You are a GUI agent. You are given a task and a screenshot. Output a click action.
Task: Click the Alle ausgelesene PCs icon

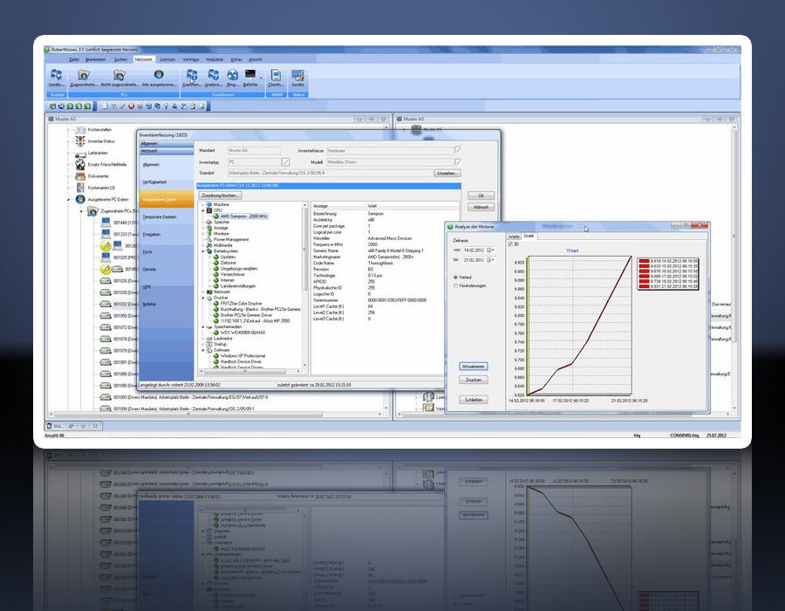tap(159, 74)
